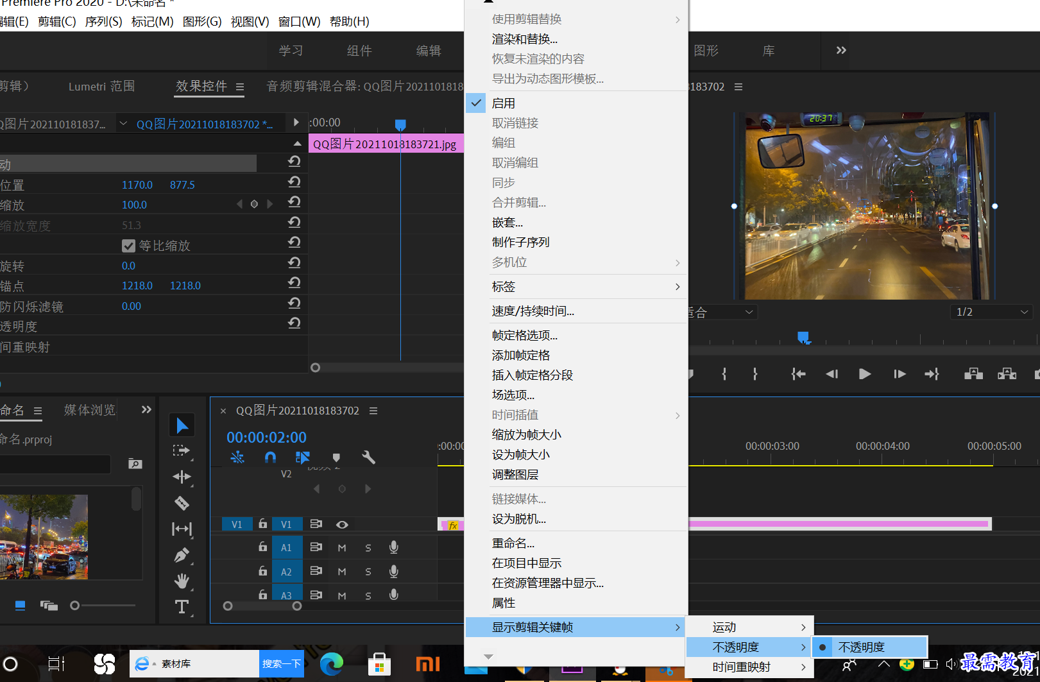Select 不透明度 radio option in submenu
Viewport: 1040px width, 682px height.
870,647
